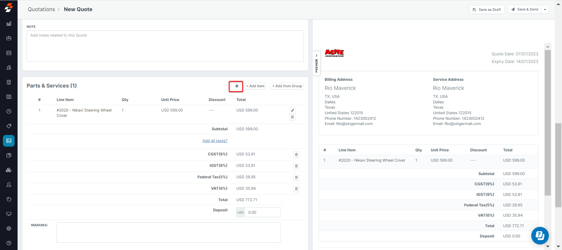Expand the Save & Send dropdown arrow
Image resolution: width=562 pixels, height=250 pixels.
pyautogui.click(x=545, y=10)
